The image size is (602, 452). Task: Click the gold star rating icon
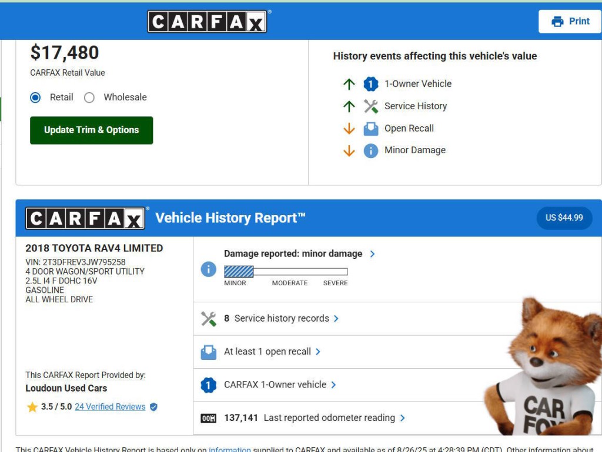click(32, 407)
